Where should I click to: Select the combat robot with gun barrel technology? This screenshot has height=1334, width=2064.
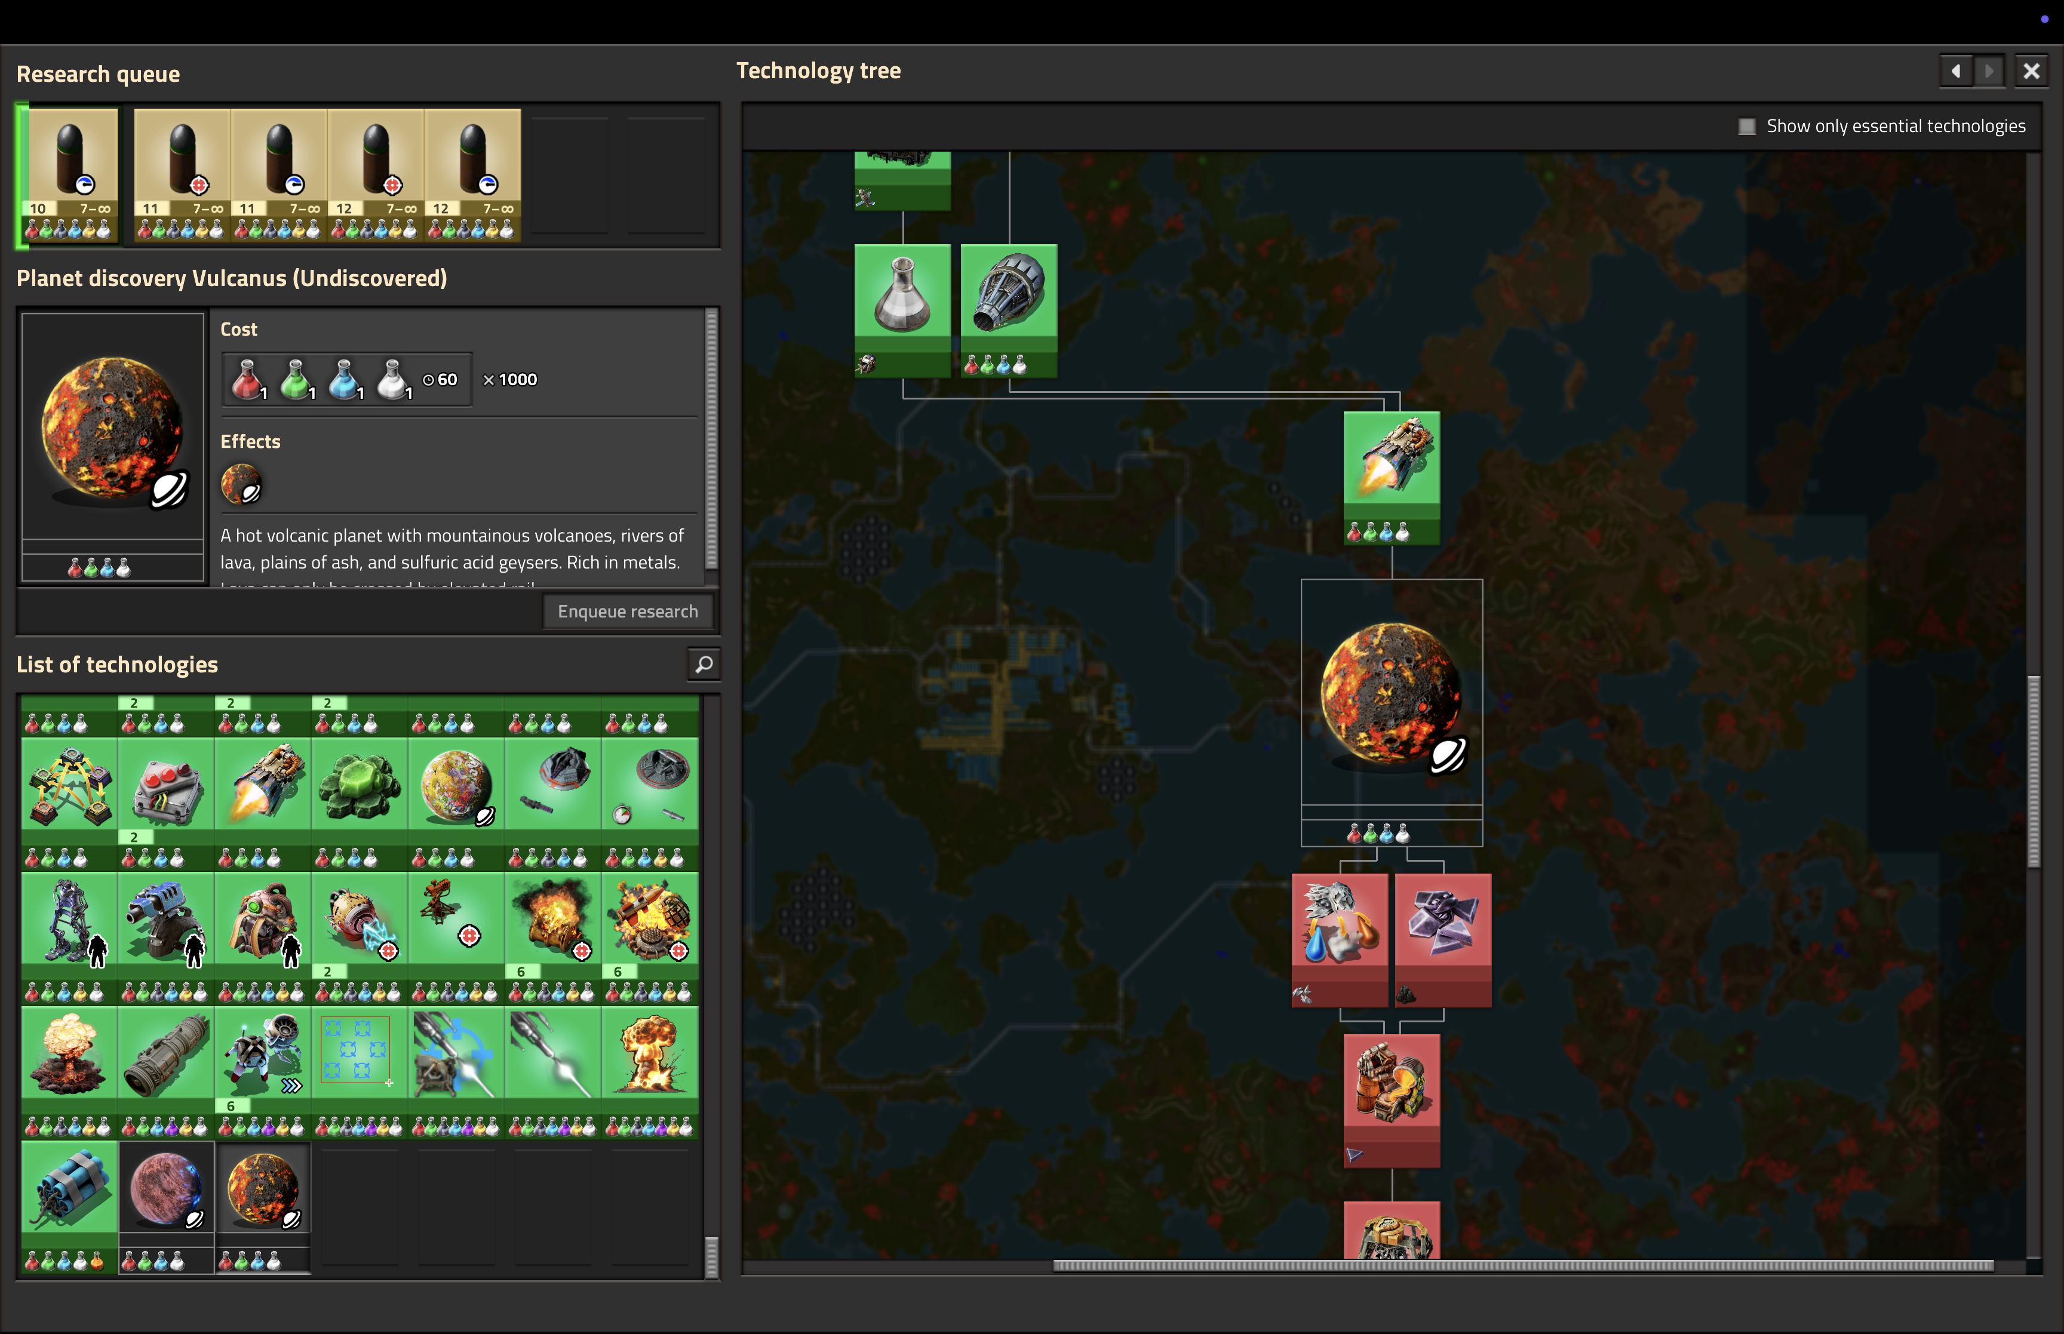point(554,804)
